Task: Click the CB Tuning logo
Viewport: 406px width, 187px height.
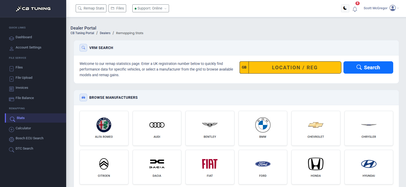Action: [33, 8]
